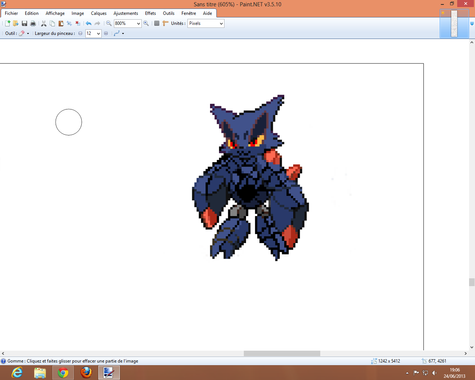Decrease brush width with minus button
The width and height of the screenshot is (475, 380).
click(80, 33)
